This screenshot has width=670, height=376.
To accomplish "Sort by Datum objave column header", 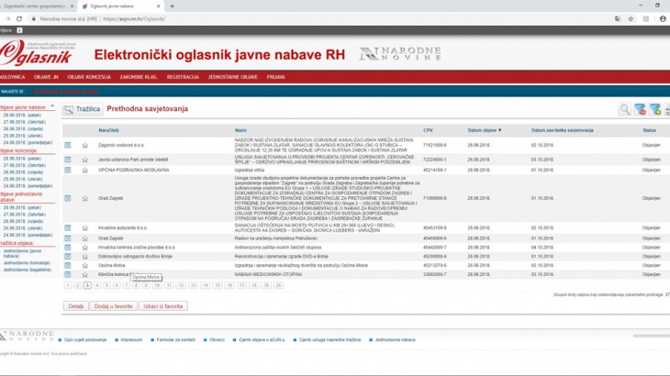I will 484,130.
